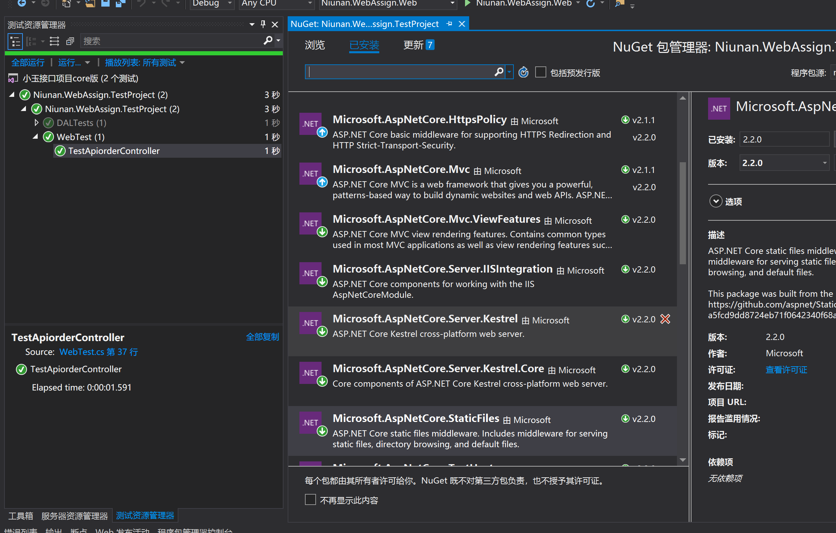Open the 更新 tab with 7 updates
Screen dimensions: 836x533
(x=418, y=45)
